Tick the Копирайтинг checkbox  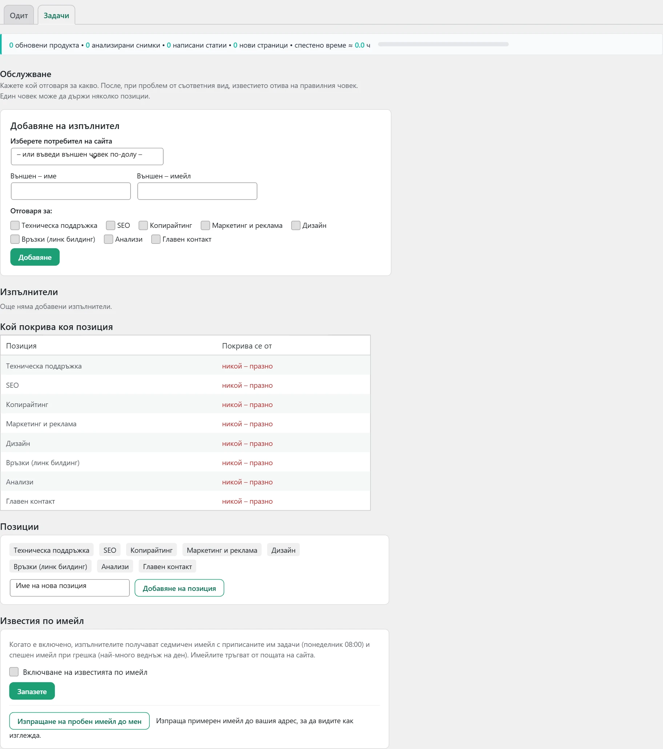[143, 225]
